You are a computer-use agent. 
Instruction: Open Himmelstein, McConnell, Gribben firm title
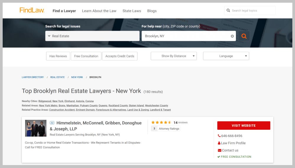[95, 126]
